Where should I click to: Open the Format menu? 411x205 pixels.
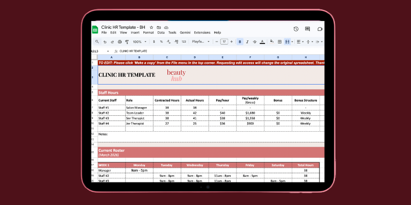pos(148,33)
